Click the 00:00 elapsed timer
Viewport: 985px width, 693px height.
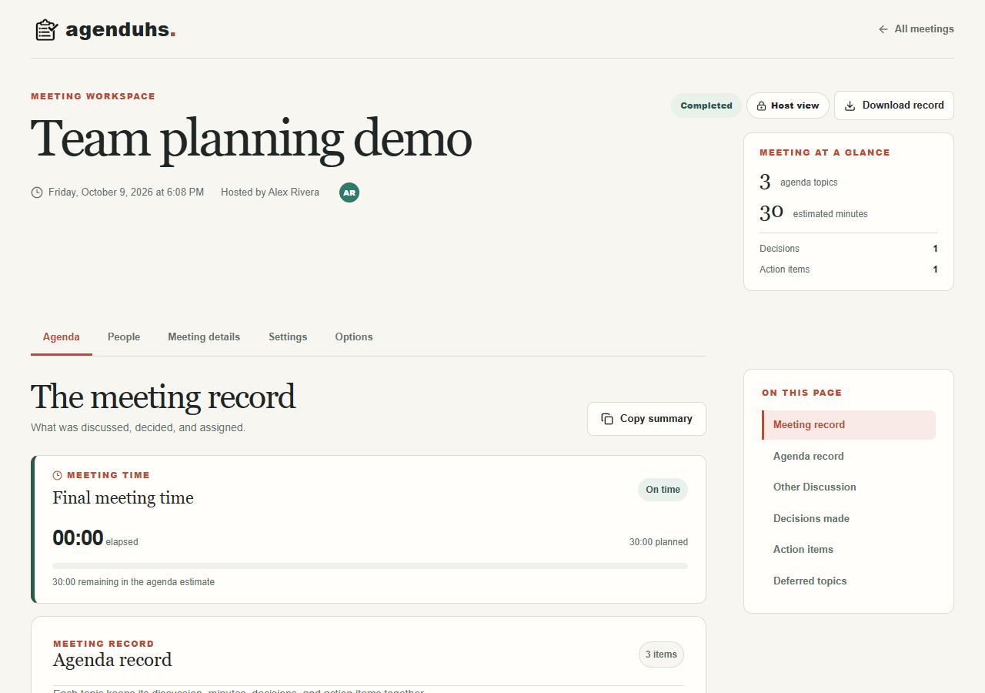(x=95, y=538)
